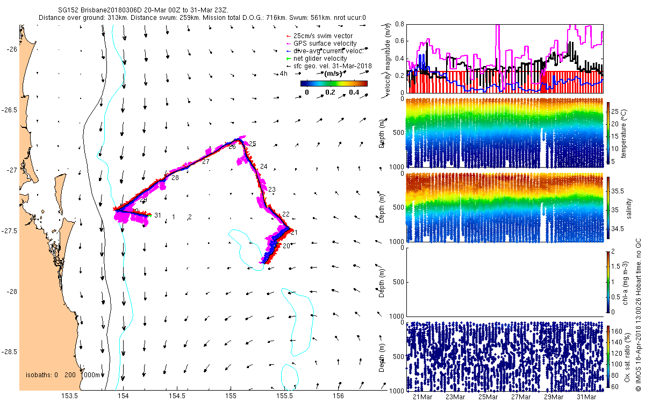Click the '-27' latitude tick label

[x=13, y=170]
